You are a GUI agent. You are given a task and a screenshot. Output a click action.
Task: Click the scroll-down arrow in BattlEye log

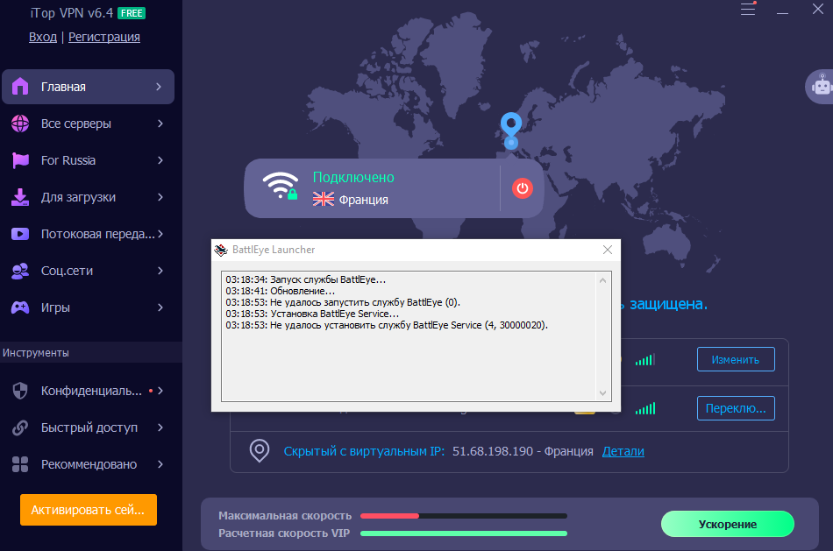click(x=602, y=393)
